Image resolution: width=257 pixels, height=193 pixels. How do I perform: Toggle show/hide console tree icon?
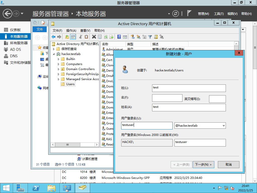point(73,37)
